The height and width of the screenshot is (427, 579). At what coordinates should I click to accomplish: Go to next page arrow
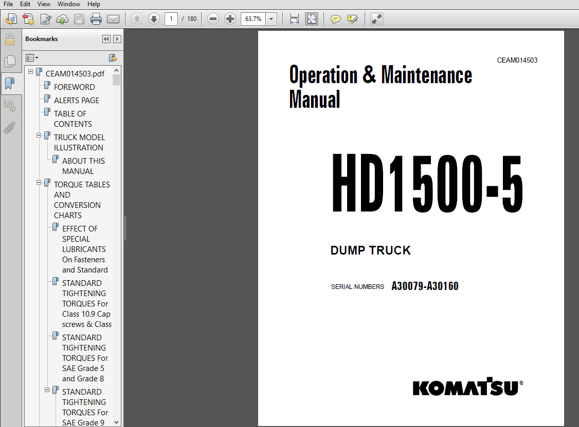[154, 19]
